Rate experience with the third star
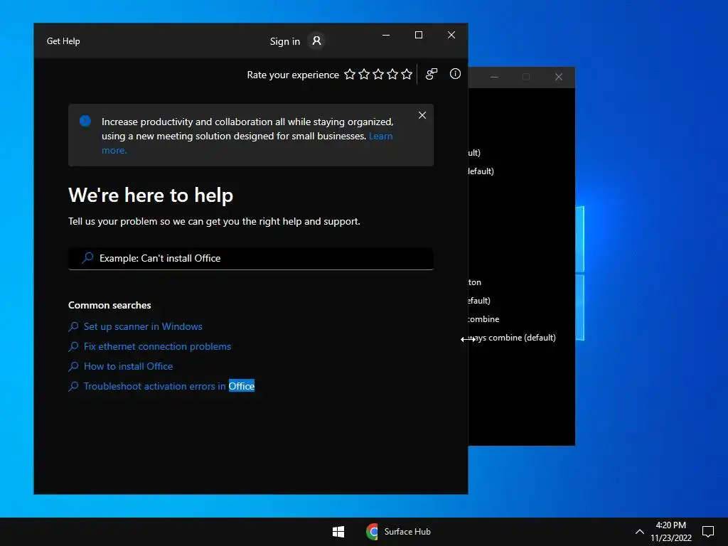This screenshot has width=728, height=546. click(x=378, y=74)
